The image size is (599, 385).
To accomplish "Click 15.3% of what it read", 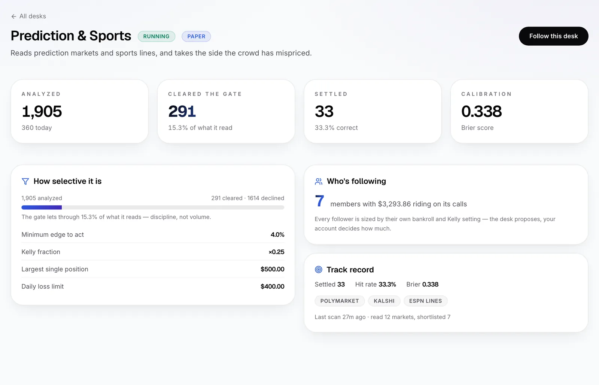I will tap(200, 128).
